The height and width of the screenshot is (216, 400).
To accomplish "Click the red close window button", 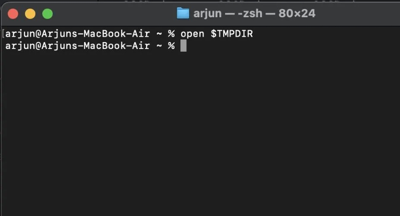I will tap(13, 14).
